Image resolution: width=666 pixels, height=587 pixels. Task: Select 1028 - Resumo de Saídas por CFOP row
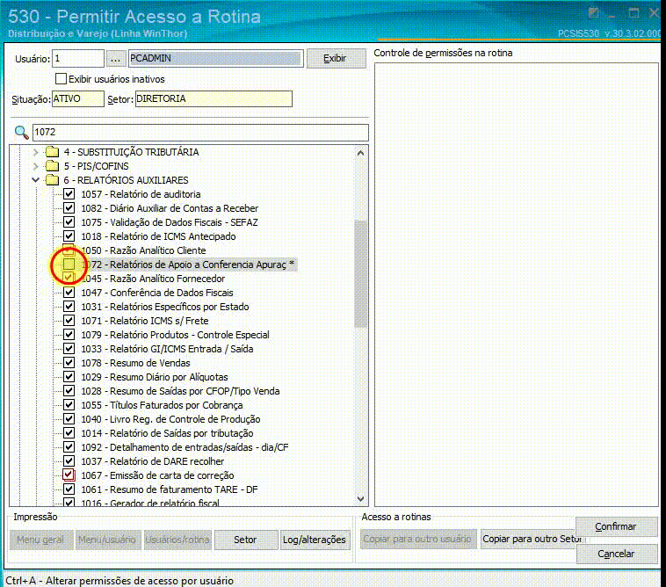click(180, 391)
